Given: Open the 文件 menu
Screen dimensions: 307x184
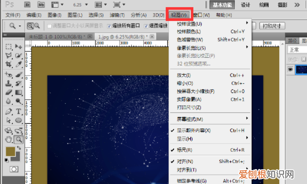Looking at the screenshot, I should (13, 15).
